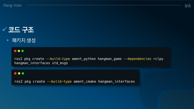Click the blue square bullet before 패키지 생성
Screen dimensions: 194x109
(x=8, y=40)
